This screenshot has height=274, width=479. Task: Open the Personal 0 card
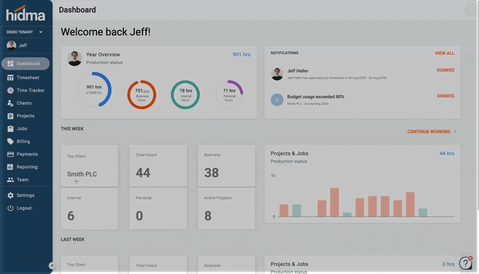point(158,209)
